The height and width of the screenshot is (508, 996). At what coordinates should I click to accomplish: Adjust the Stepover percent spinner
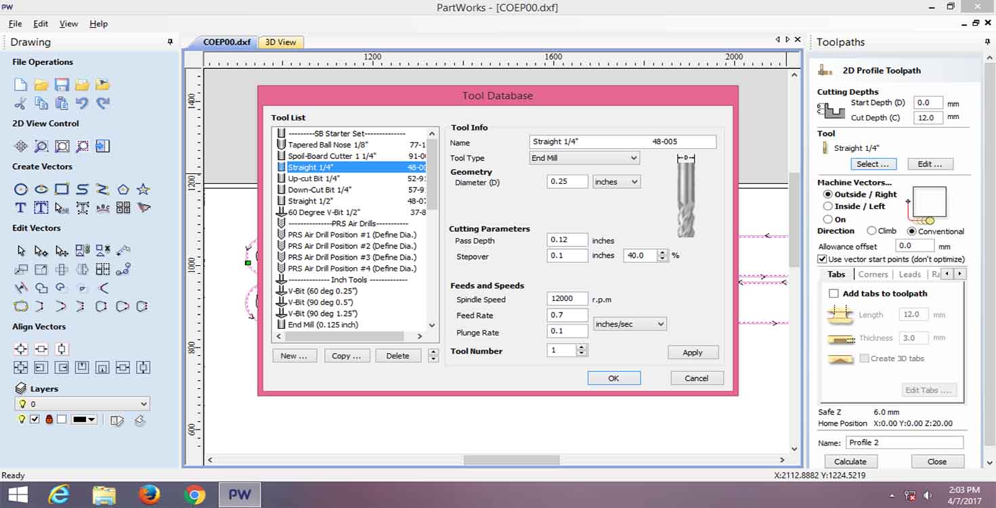(x=662, y=256)
